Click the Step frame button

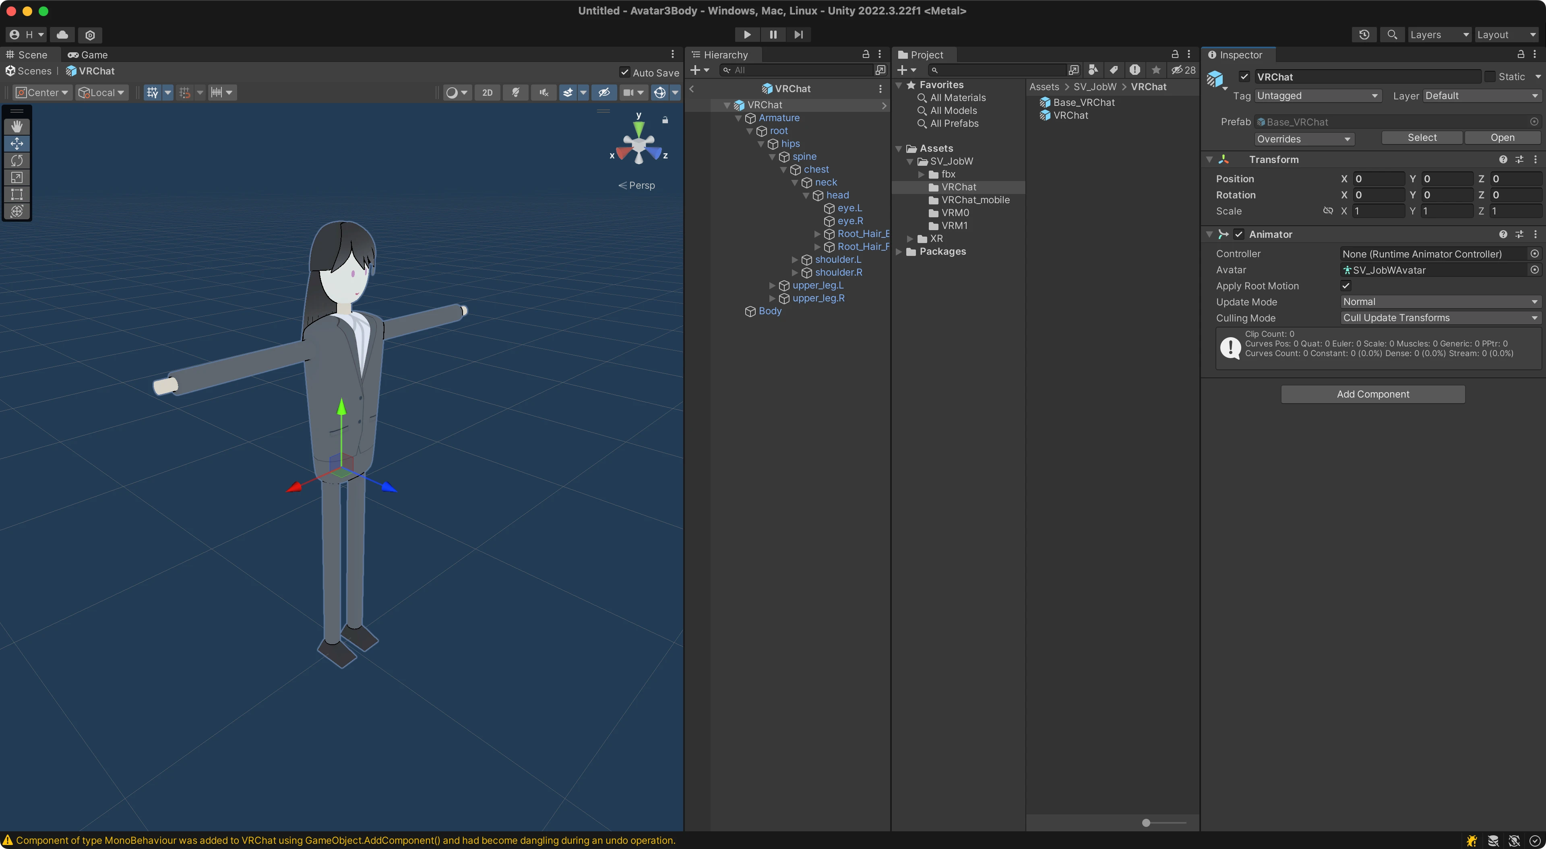[799, 35]
